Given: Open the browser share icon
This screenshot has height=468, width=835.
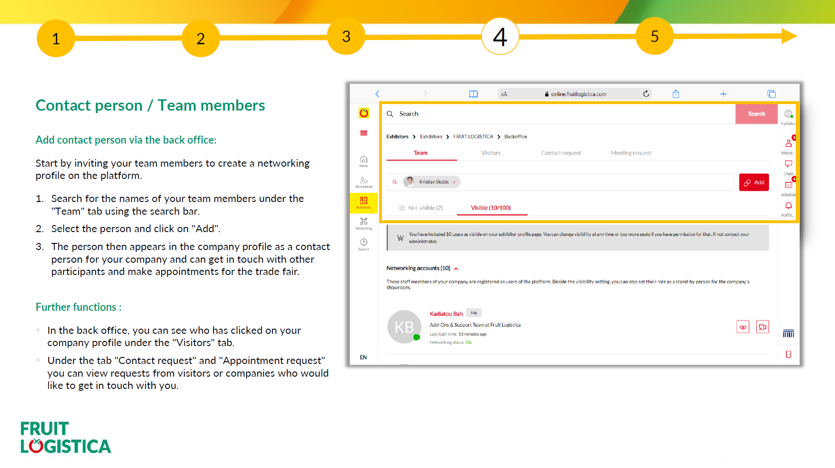Looking at the screenshot, I should (x=676, y=94).
